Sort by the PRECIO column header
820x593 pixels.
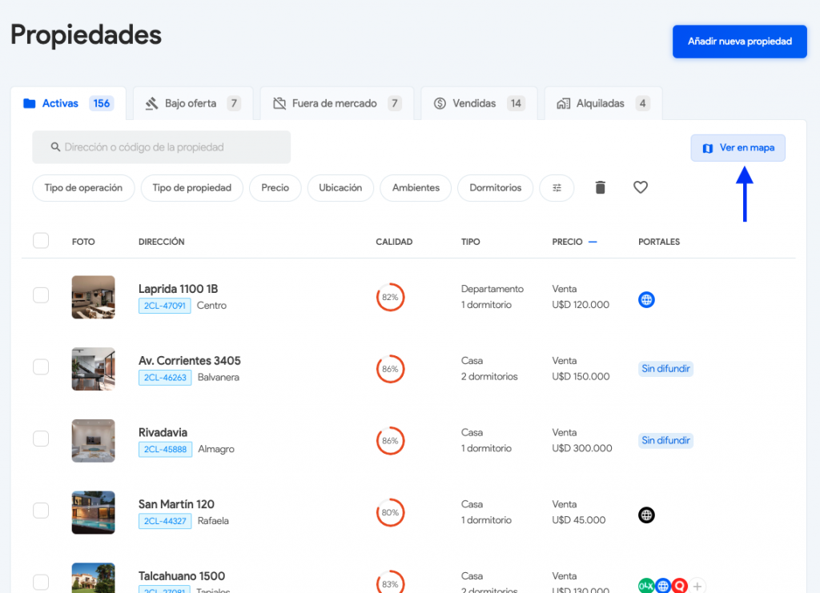pyautogui.click(x=568, y=242)
